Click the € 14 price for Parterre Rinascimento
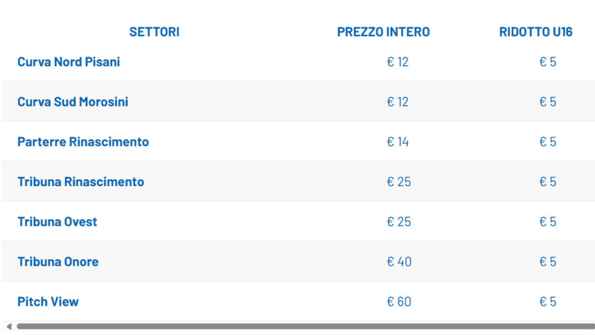The width and height of the screenshot is (595, 335). point(398,141)
